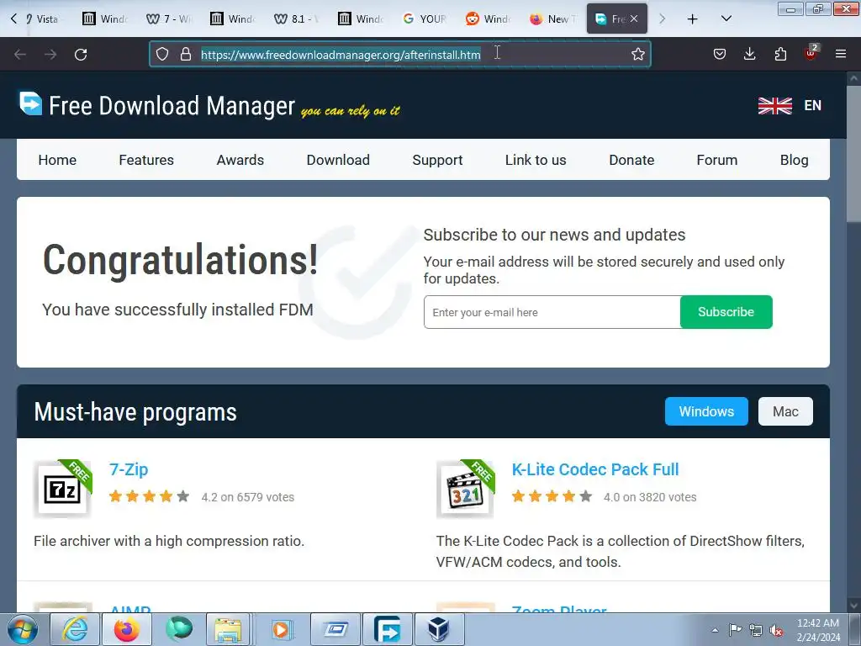Switch to the 7 Wikipedia tab
Screen dimensions: 861x646
(x=169, y=19)
